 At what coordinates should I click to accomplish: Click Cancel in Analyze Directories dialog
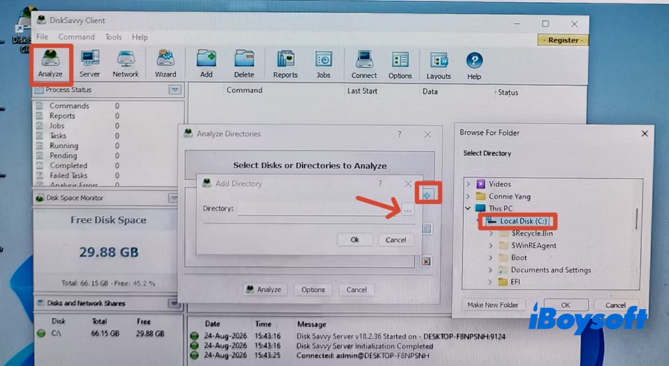point(357,290)
